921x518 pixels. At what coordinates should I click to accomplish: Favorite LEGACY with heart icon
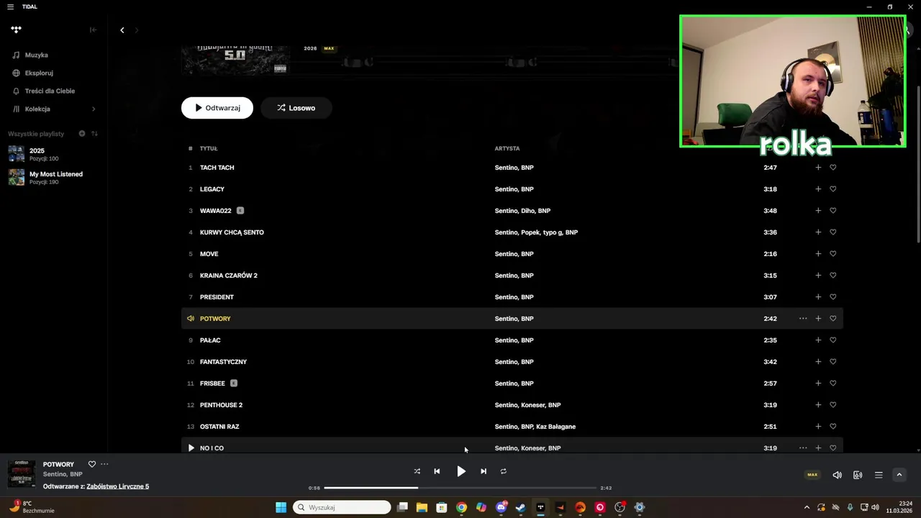tap(833, 189)
